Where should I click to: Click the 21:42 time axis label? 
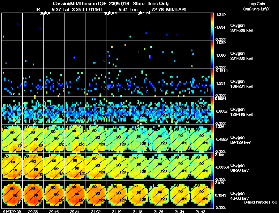click(200, 211)
